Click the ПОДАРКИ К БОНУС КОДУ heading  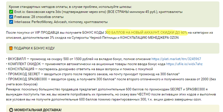pos(34,48)
